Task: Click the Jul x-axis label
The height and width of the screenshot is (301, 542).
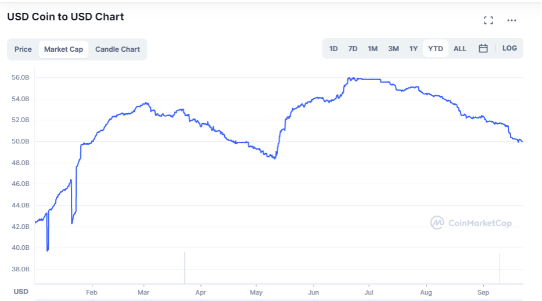Action: pos(369,292)
